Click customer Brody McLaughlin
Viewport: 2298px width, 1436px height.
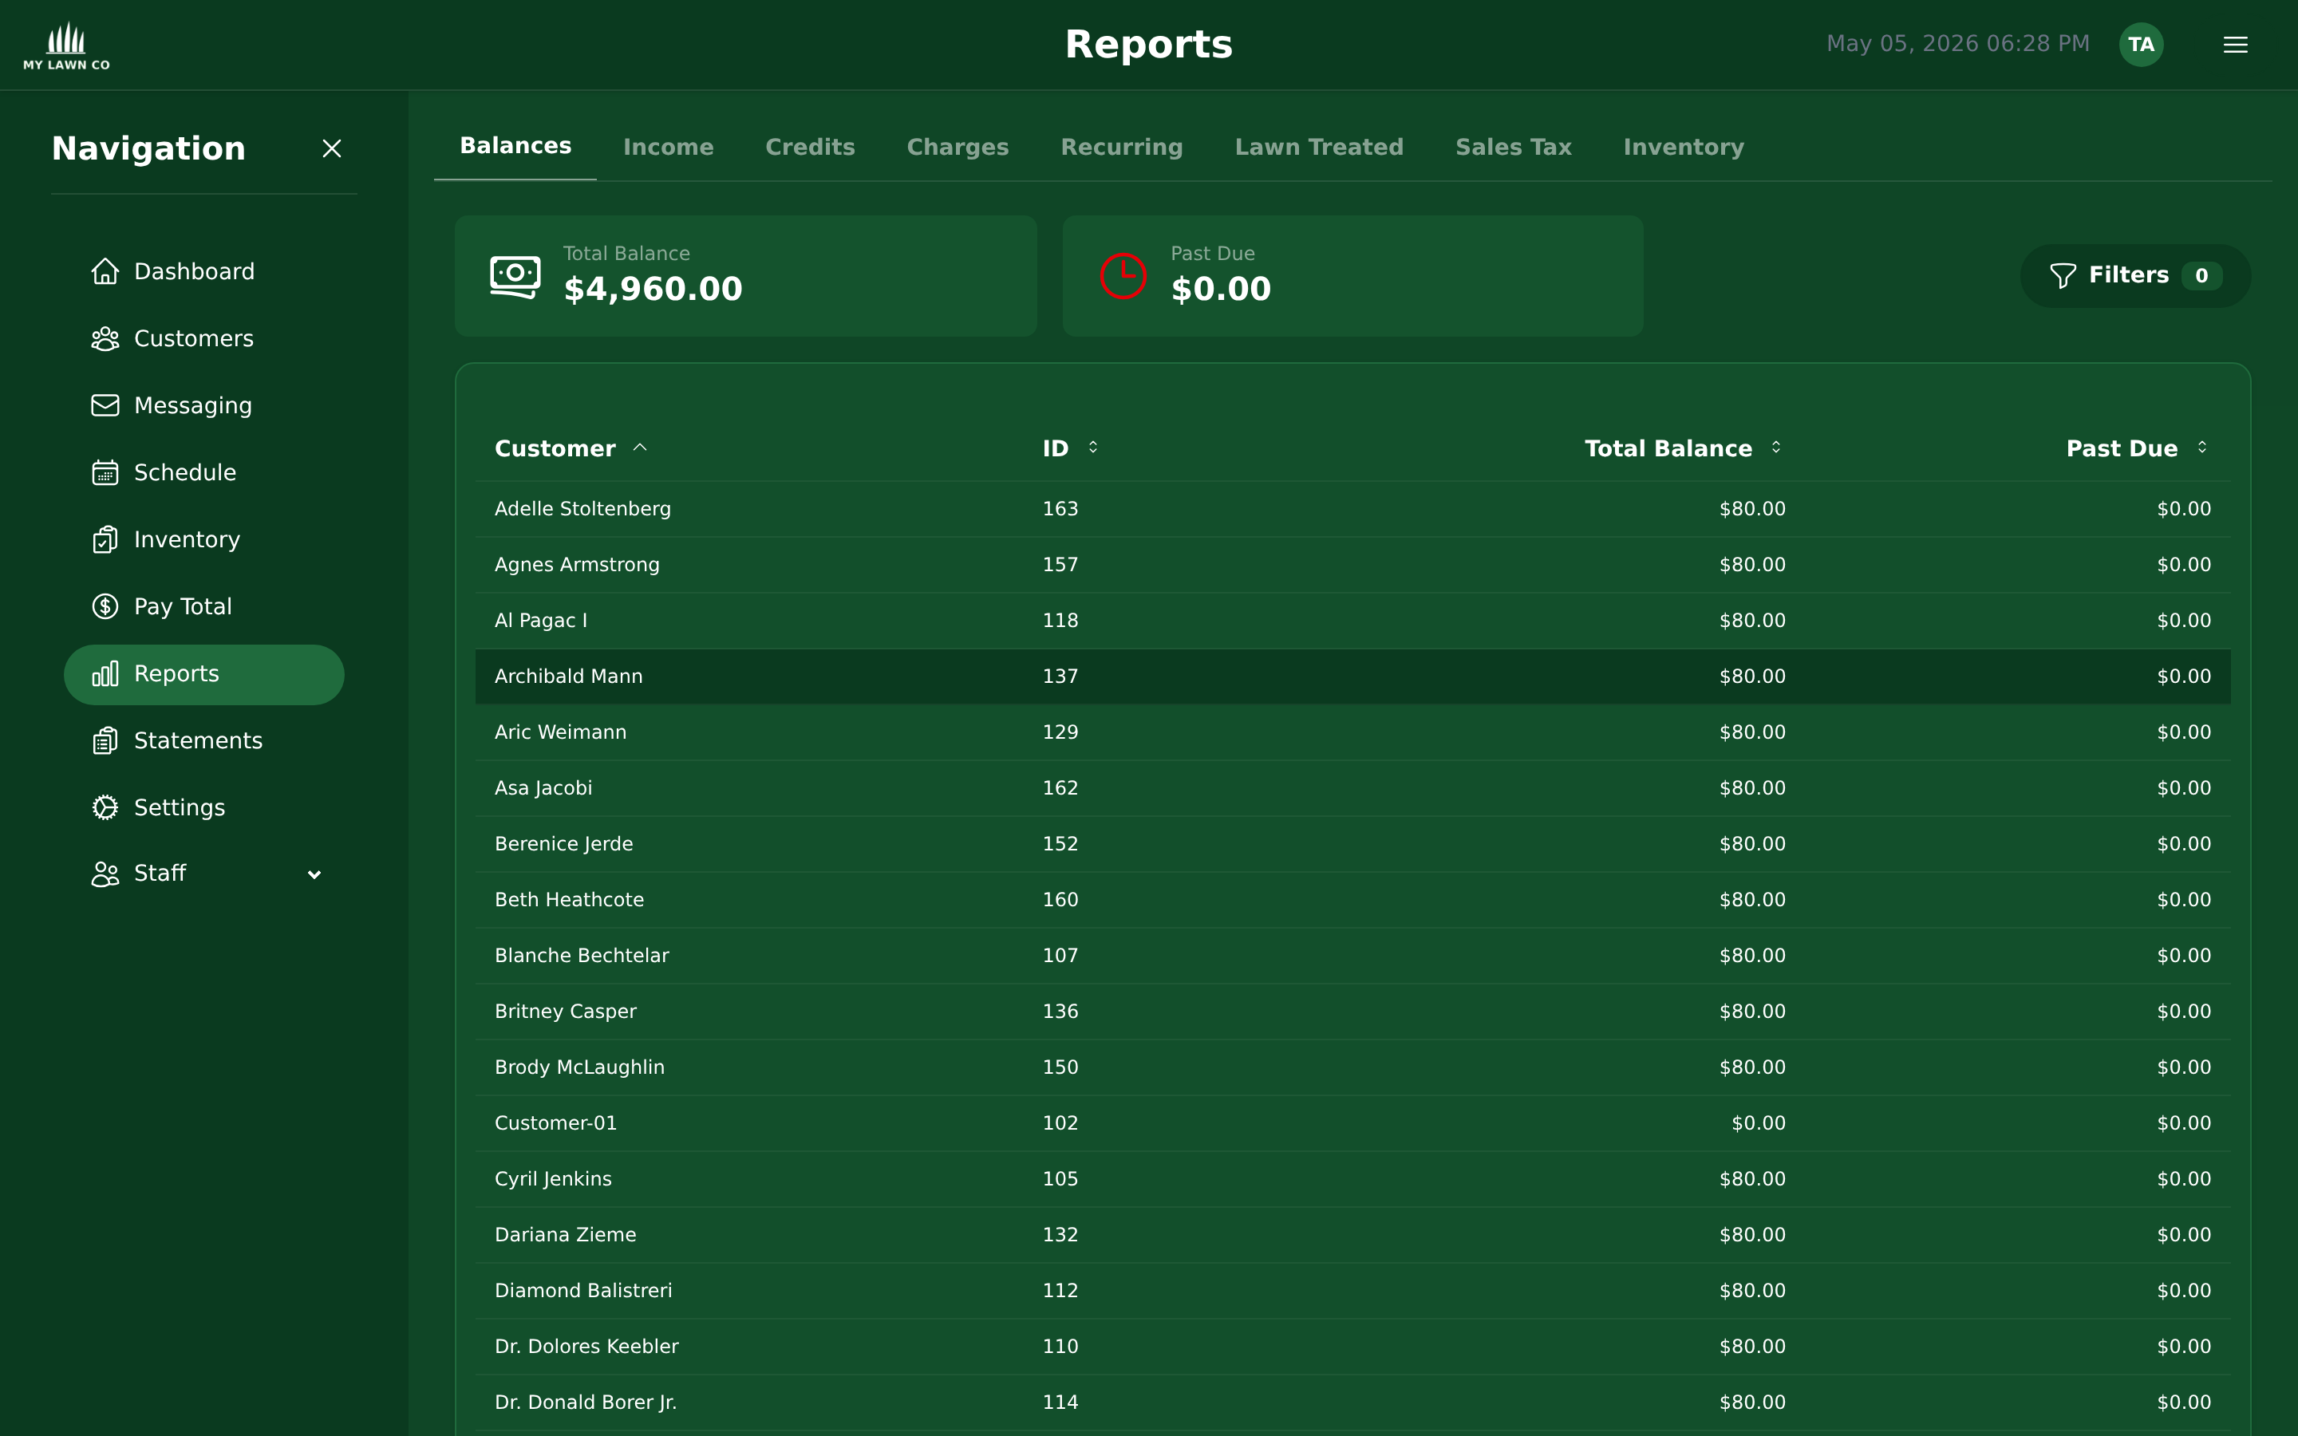tap(579, 1067)
